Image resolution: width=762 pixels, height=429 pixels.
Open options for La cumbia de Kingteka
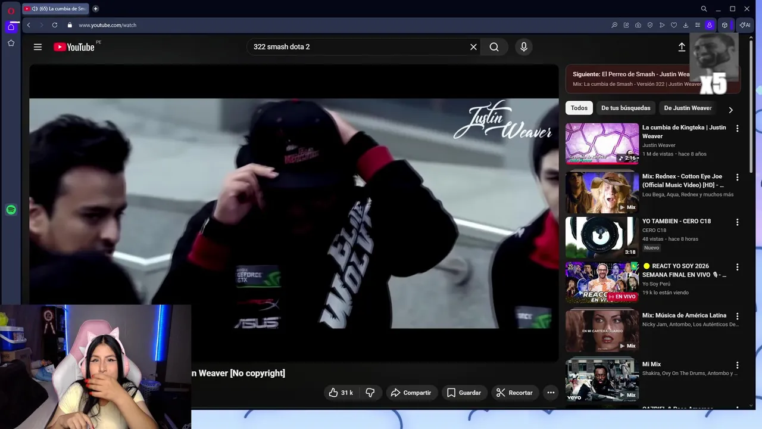[x=738, y=128]
